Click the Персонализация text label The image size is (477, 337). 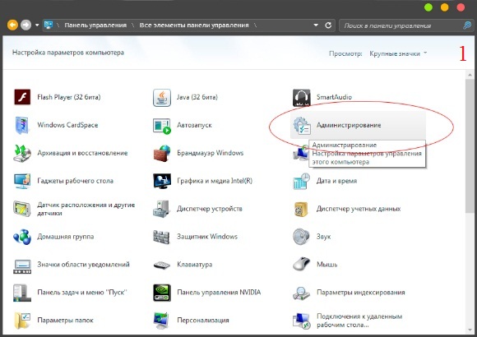tap(203, 321)
